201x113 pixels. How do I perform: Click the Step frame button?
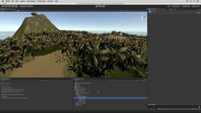click(104, 6)
